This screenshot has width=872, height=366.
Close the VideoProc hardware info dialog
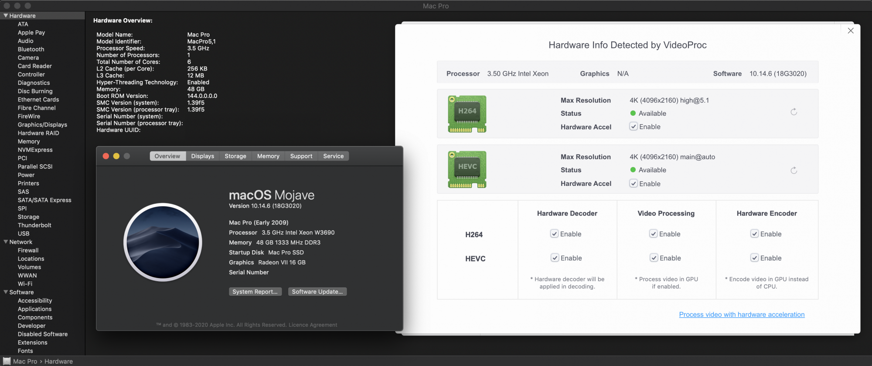851,30
